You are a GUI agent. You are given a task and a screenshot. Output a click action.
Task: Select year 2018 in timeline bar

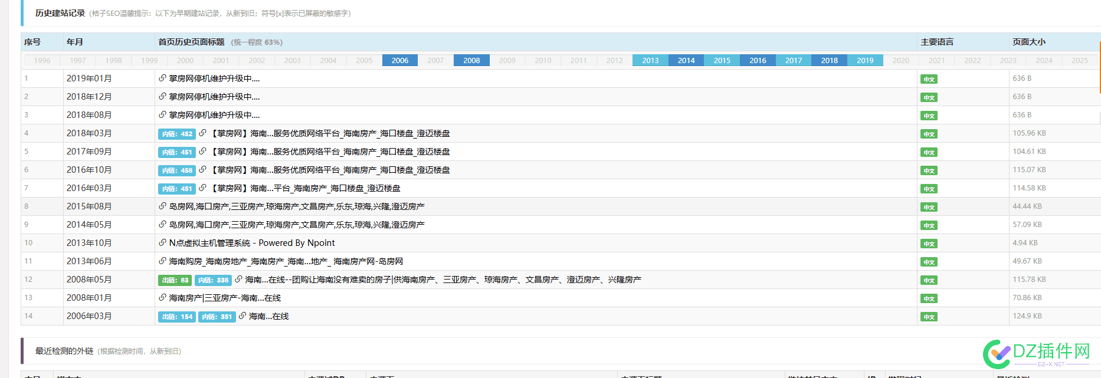click(x=830, y=60)
